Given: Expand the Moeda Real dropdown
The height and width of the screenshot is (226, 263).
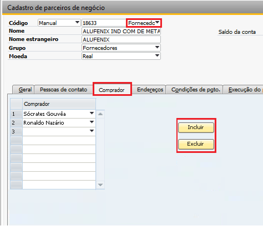Looking at the screenshot, I should tap(157, 55).
